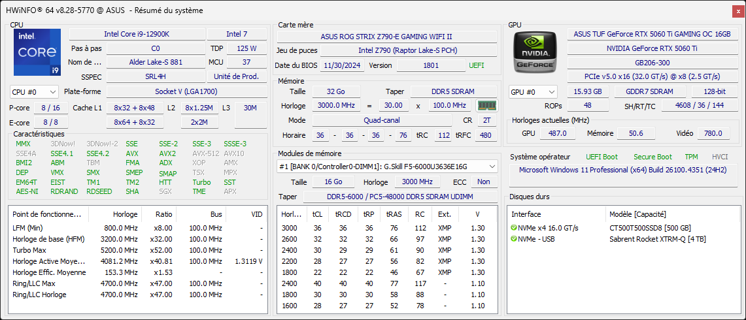Screen dimensions: 746x320
Task: Click the ASUS TUF GeForce RTX 5060 Ti field
Action: pos(652,34)
